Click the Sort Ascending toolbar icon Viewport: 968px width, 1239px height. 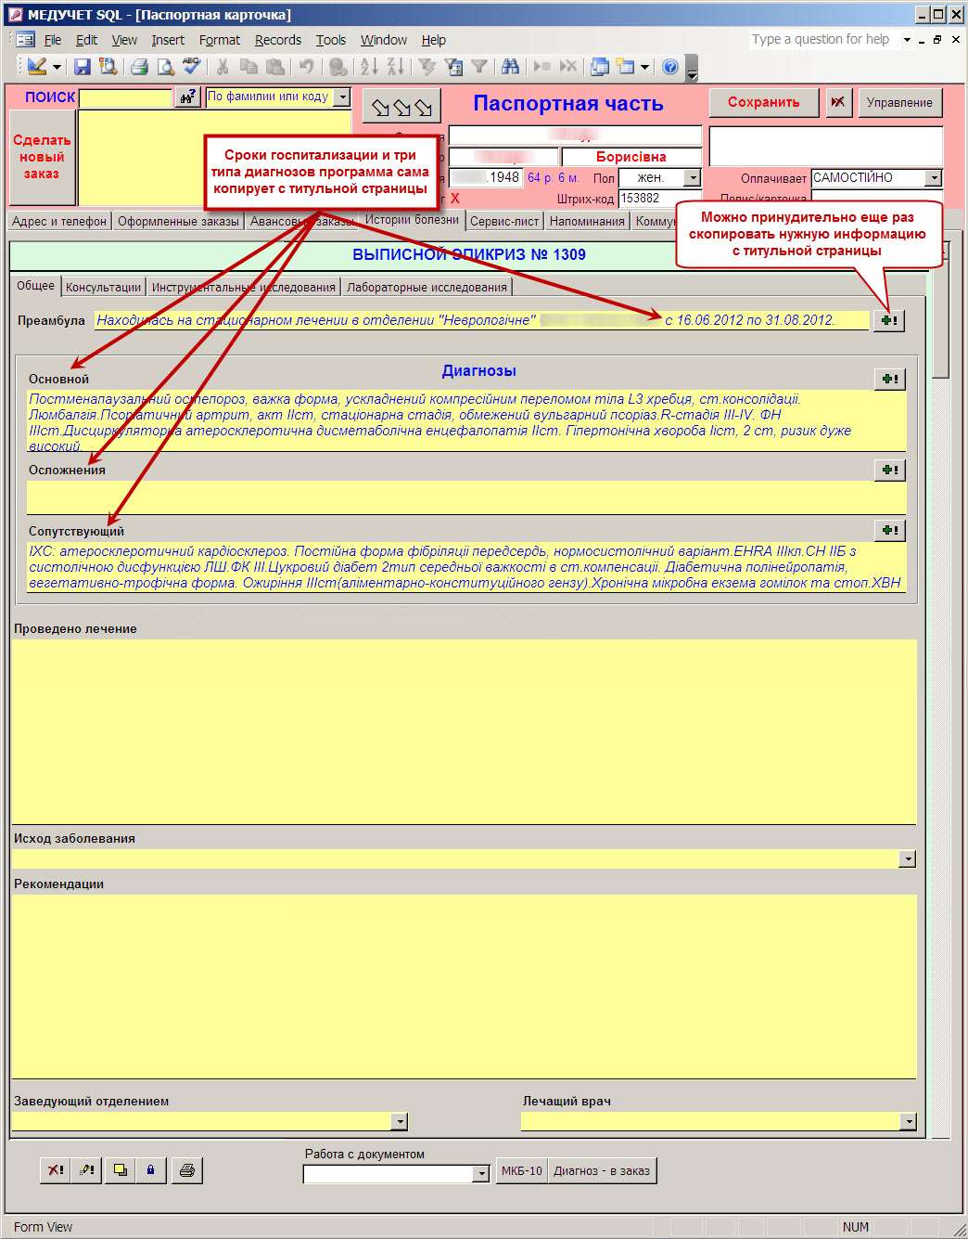point(369,67)
